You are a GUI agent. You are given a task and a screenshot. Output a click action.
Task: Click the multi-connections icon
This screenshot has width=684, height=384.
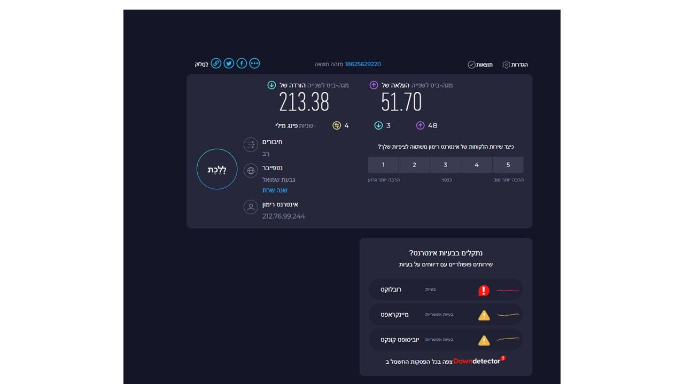tap(251, 145)
